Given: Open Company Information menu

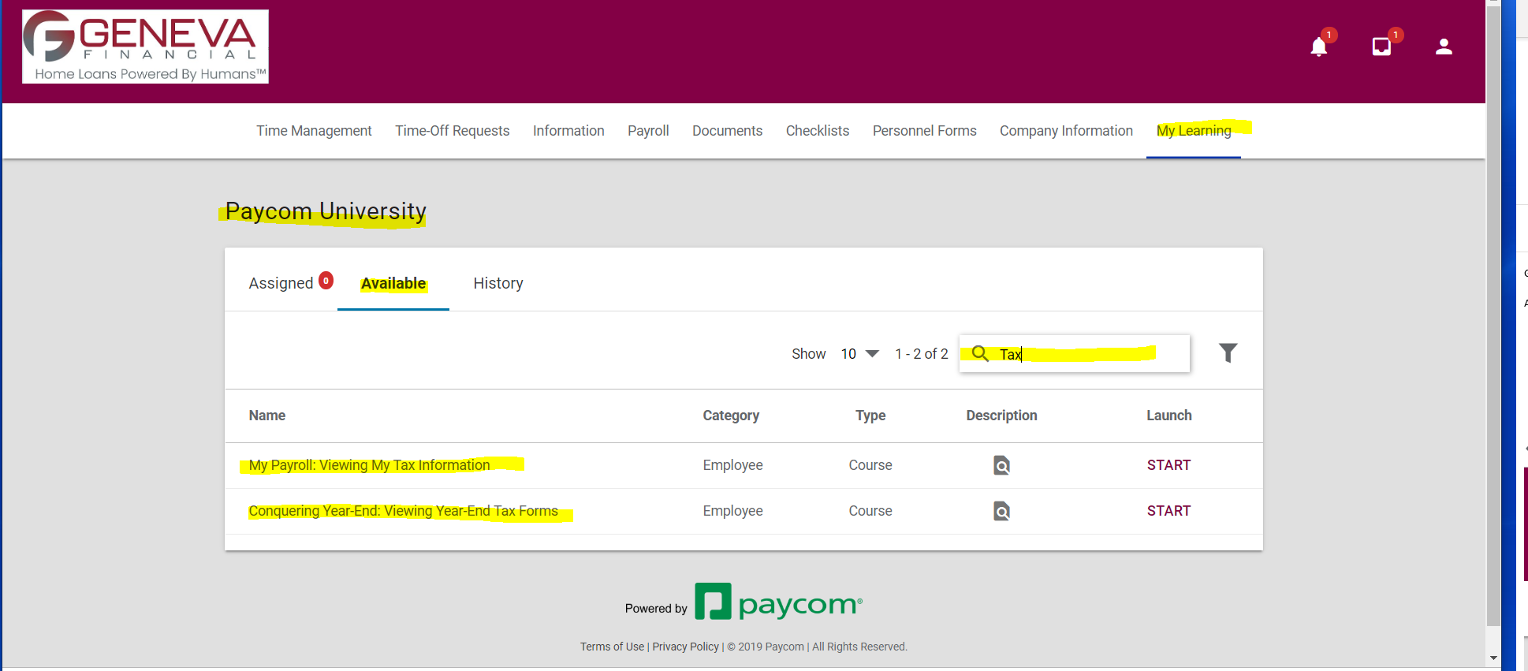Looking at the screenshot, I should [1066, 131].
